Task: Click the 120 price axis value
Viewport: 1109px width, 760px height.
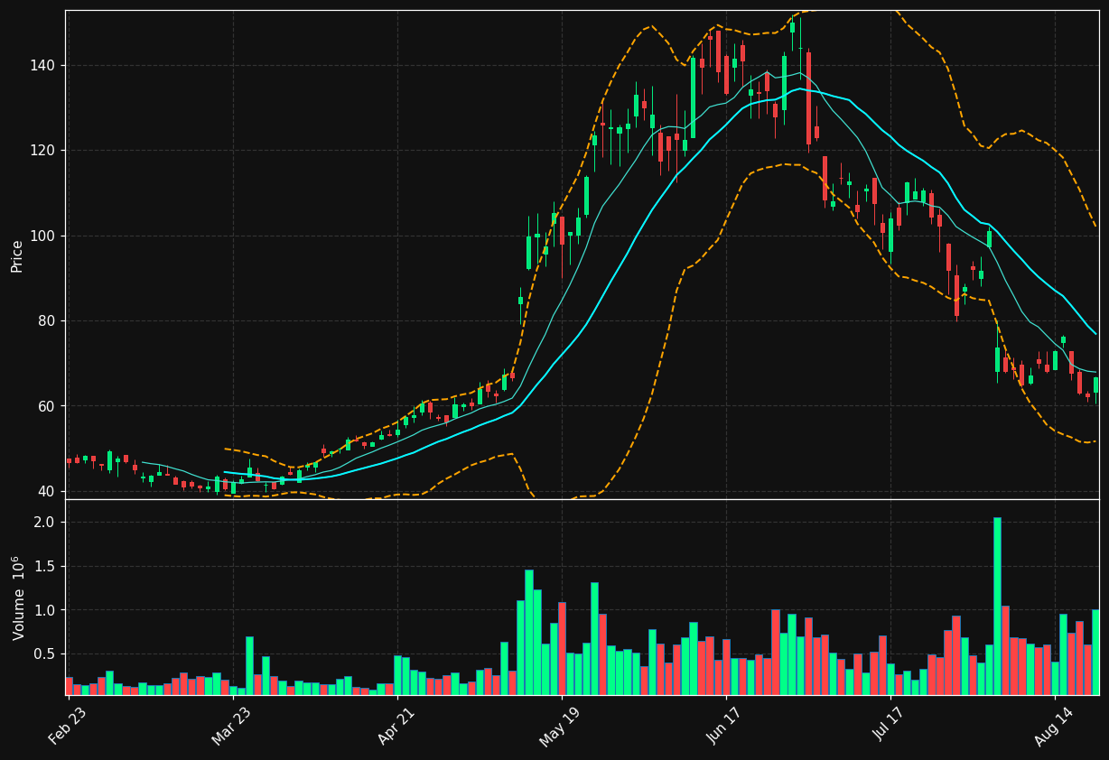Action: click(43, 151)
